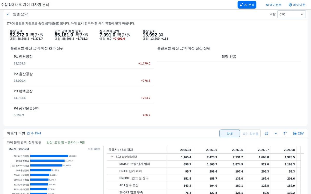311x194 pixels.
Task: Click the S02 라인케미칼 2026.04 cell 1,165.4
Action: [180, 157]
